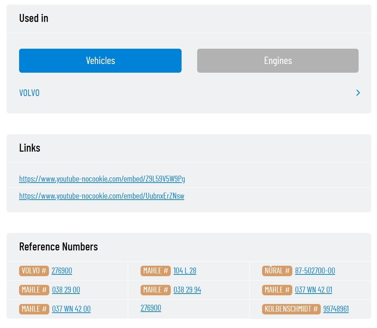Open MAHLE reference 104 L 28
This screenshot has width=377, height=328.
click(x=185, y=271)
